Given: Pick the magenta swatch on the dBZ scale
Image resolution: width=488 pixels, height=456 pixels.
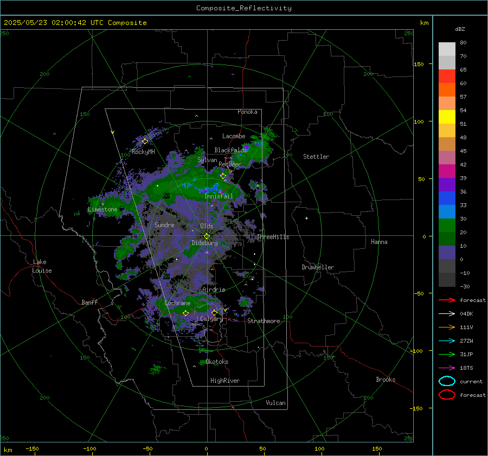Looking at the screenshot, I should coord(447,171).
